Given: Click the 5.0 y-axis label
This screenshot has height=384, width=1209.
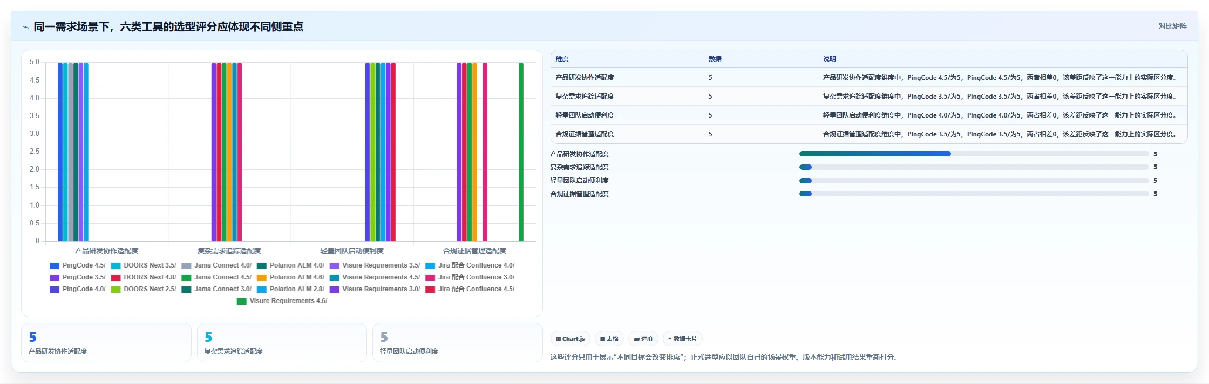Looking at the screenshot, I should click(35, 62).
